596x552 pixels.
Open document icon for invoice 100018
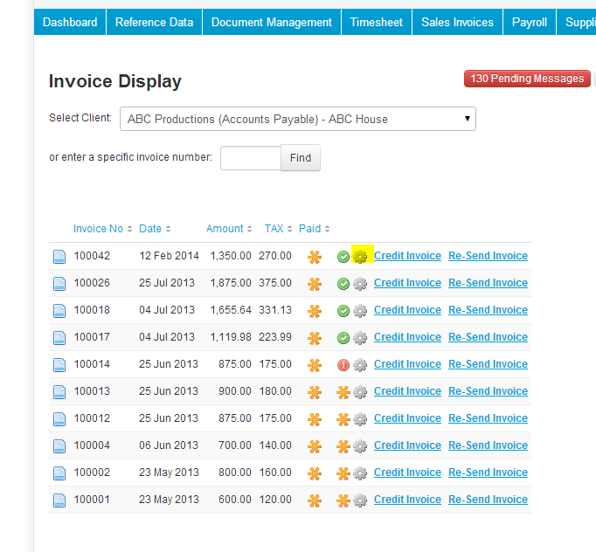59,311
